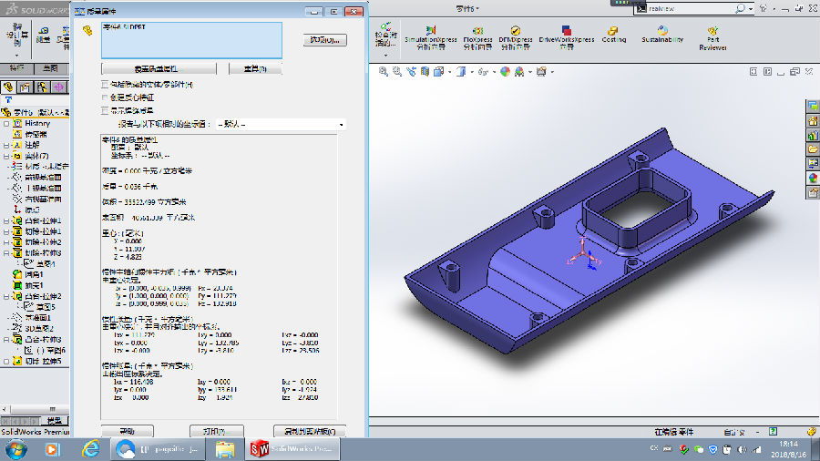Open the coordinate system dropdown

[x=341, y=124]
